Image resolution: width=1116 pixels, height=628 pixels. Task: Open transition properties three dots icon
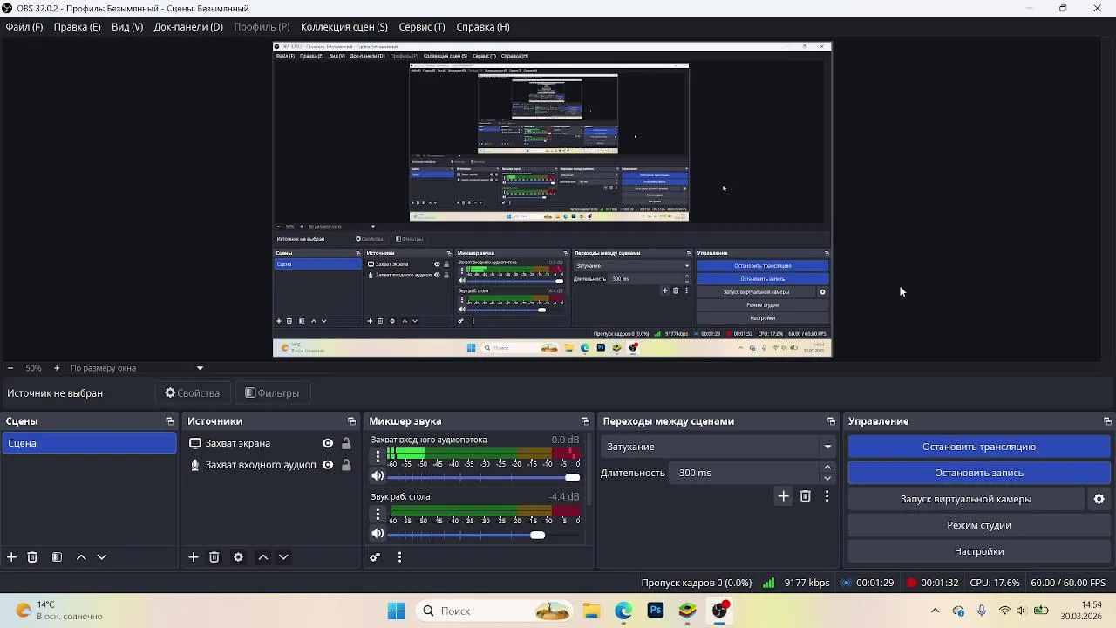tap(827, 496)
